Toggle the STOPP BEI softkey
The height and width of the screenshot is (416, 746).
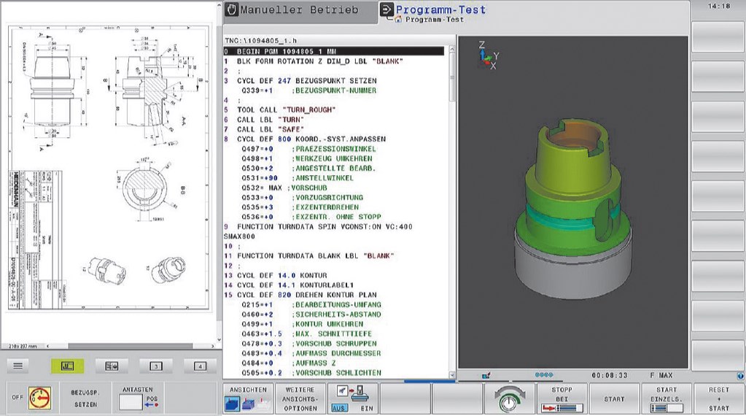562,399
